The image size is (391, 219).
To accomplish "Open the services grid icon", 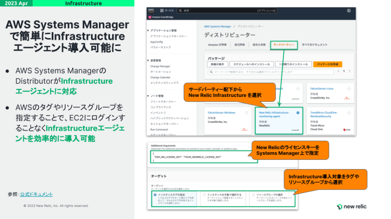I will pyautogui.click(x=162, y=10).
